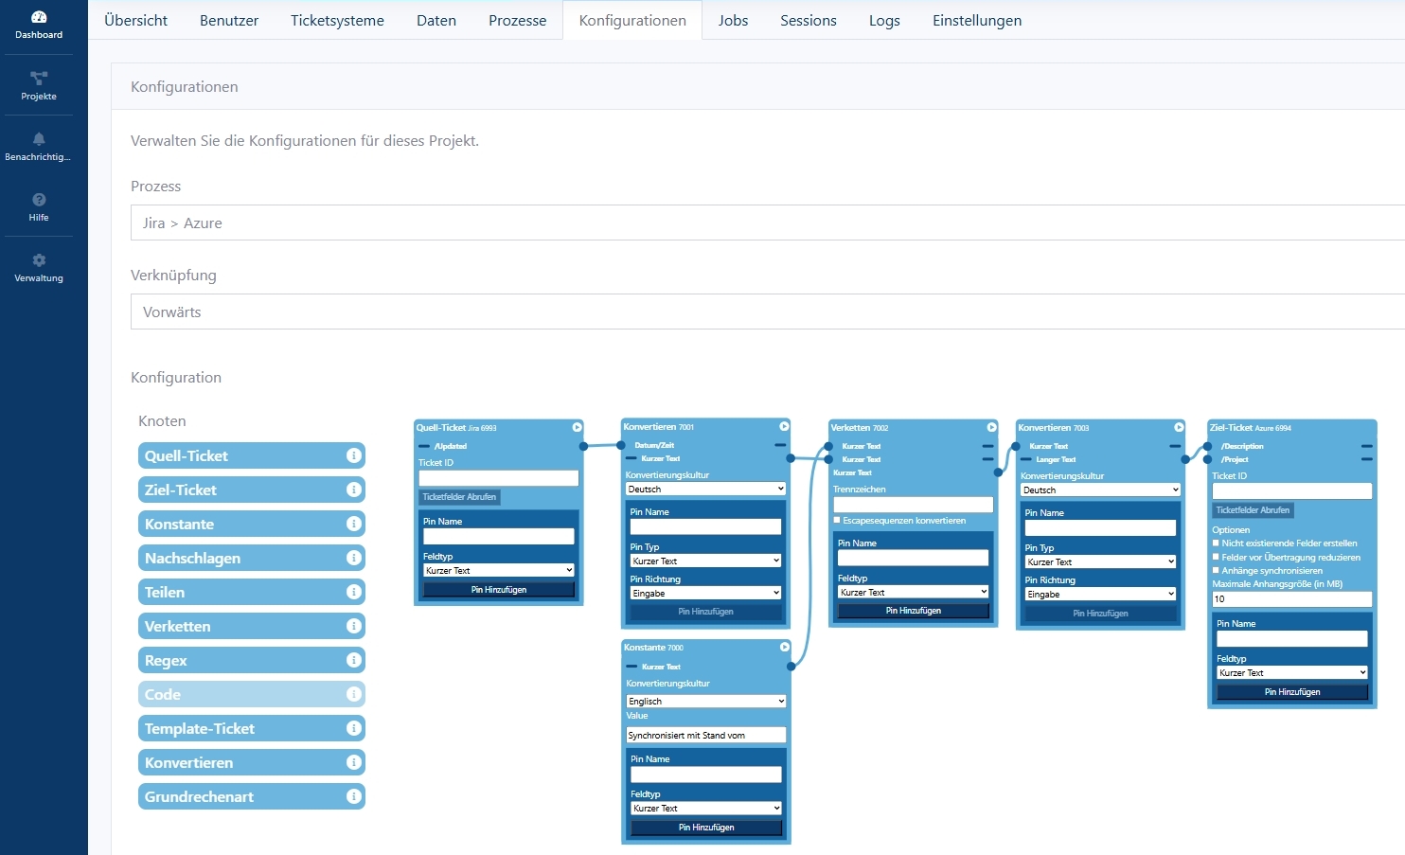This screenshot has width=1405, height=855.
Task: Open Projekte in the sidebar
Action: [39, 85]
